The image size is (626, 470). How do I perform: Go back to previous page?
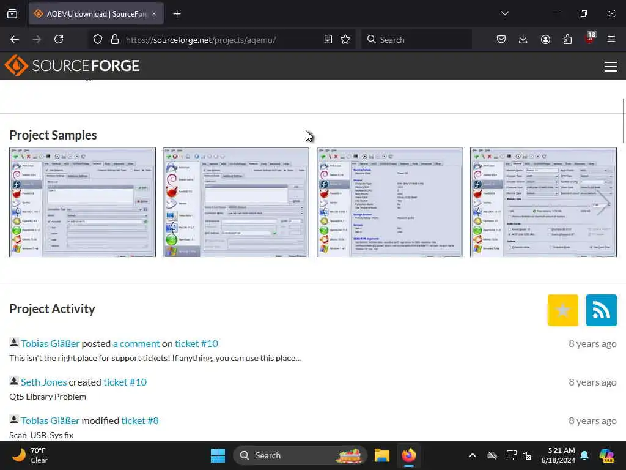15,39
